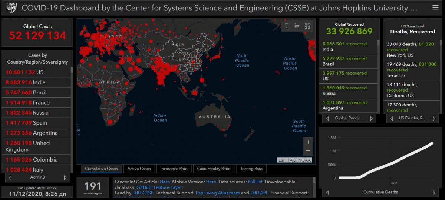The height and width of the screenshot is (200, 445).
Task: Open the map bookmarks icon
Action: (x=287, y=26)
